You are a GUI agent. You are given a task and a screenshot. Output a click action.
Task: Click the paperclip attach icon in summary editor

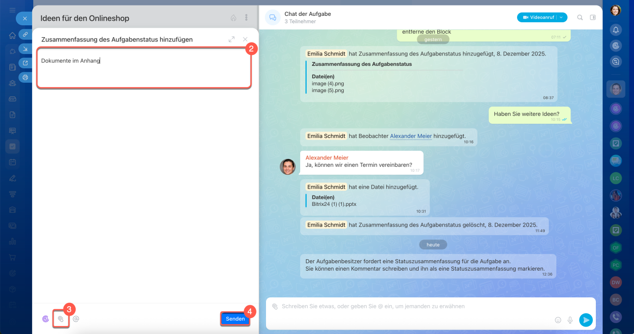click(x=60, y=319)
